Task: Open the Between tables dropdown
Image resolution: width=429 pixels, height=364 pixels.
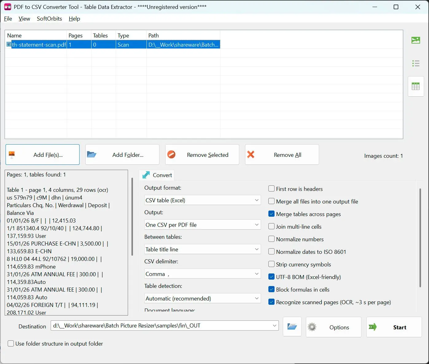Action: [203, 249]
